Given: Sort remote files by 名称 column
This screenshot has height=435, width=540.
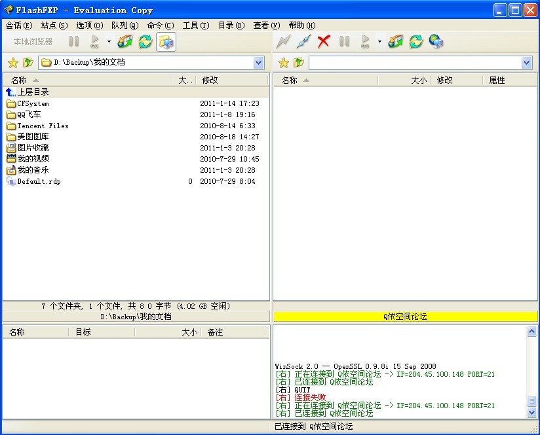Looking at the screenshot, I should (x=326, y=80).
